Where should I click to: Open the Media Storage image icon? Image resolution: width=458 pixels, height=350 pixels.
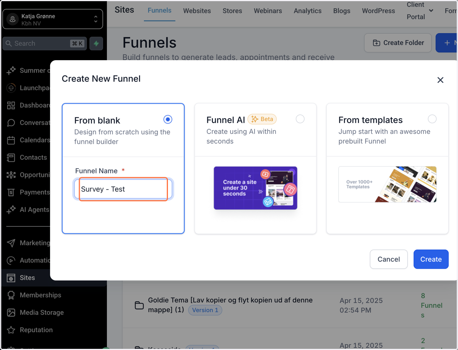point(11,313)
